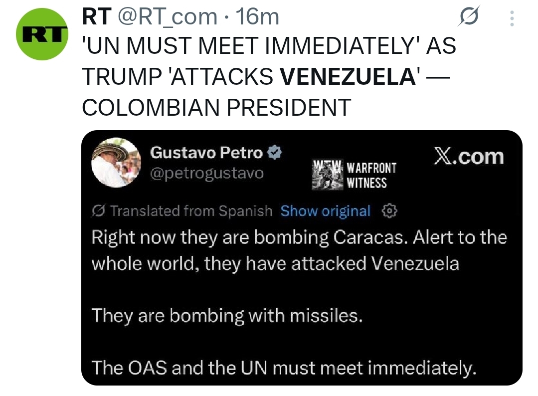
Task: Open Grok analysis for the RT tweet
Action: click(x=469, y=16)
